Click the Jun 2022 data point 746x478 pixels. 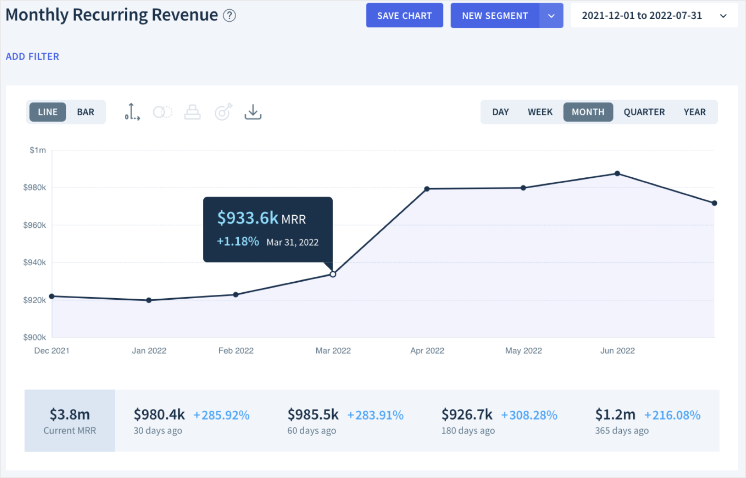point(617,174)
